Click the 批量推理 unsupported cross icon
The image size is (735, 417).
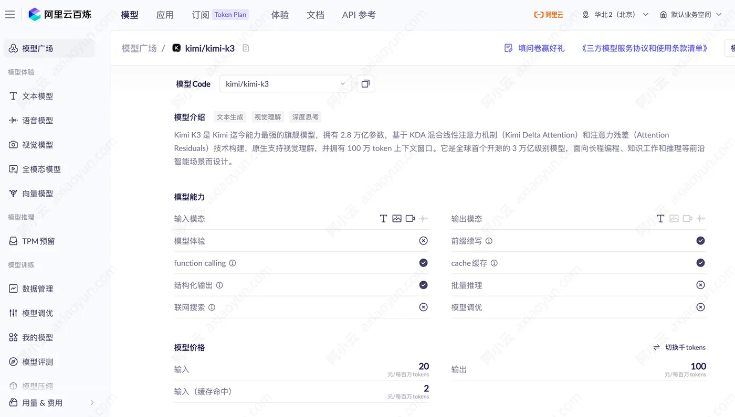click(700, 285)
